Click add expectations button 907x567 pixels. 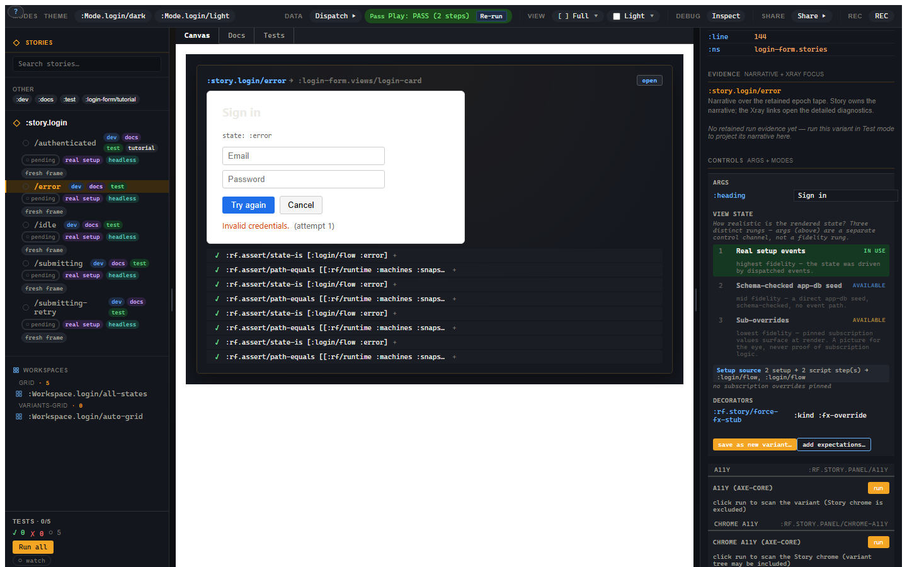[x=834, y=445]
